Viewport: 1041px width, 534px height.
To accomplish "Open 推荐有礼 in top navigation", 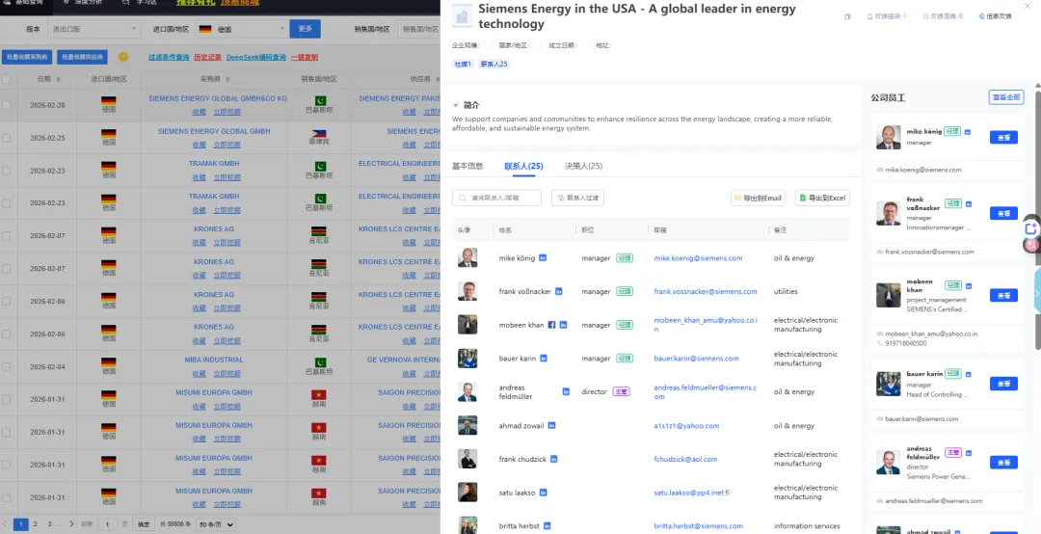I will 195,3.
